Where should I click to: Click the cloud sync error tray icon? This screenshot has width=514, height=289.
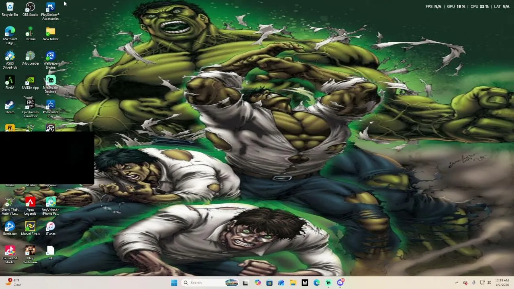tap(465, 283)
